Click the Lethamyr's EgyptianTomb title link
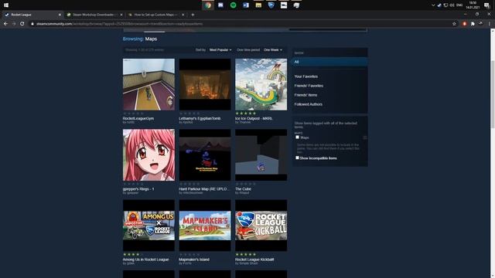Viewport: 495px width, 278px height. 200,118
